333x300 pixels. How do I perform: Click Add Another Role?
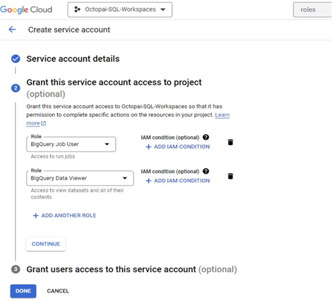click(x=64, y=215)
